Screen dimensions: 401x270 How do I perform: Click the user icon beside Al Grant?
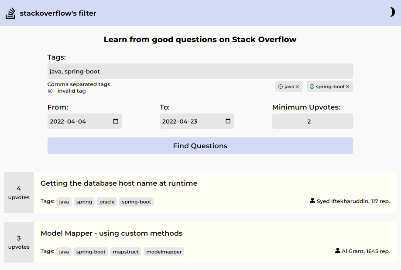click(x=338, y=250)
